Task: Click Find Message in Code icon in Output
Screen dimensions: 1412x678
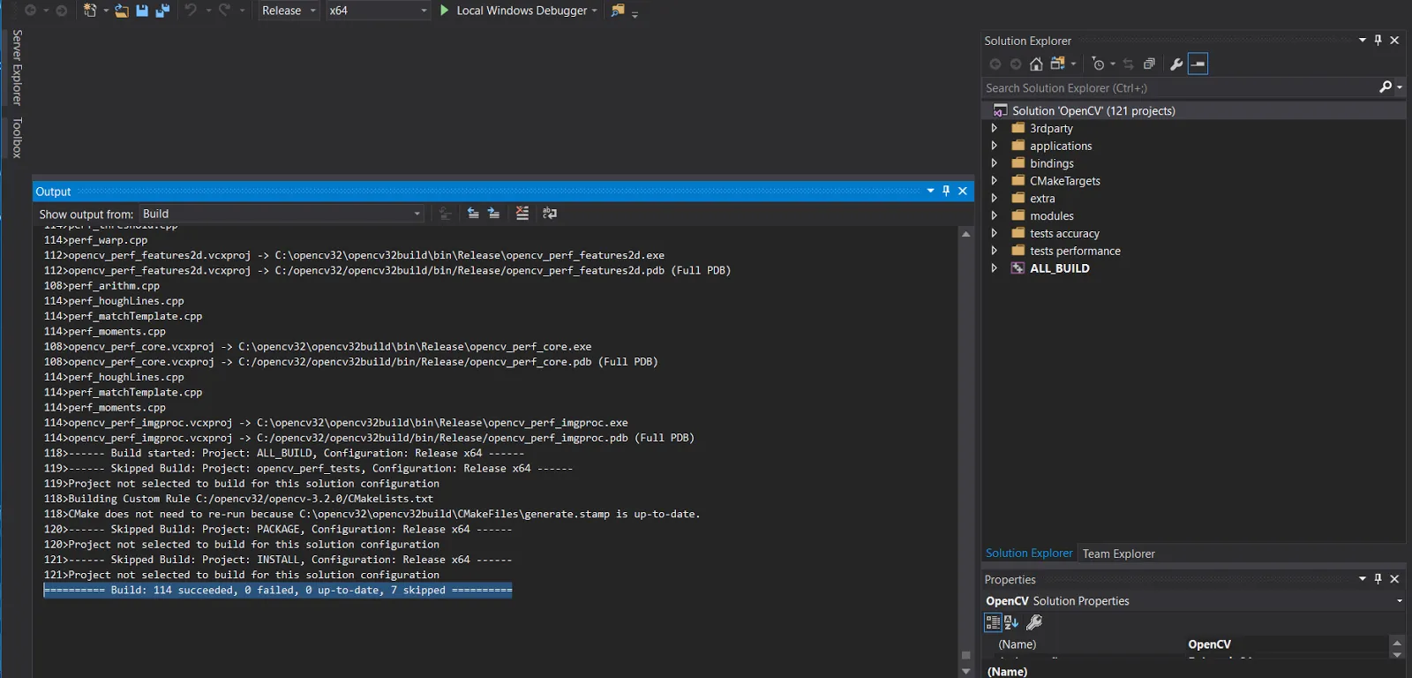Action: pos(445,214)
